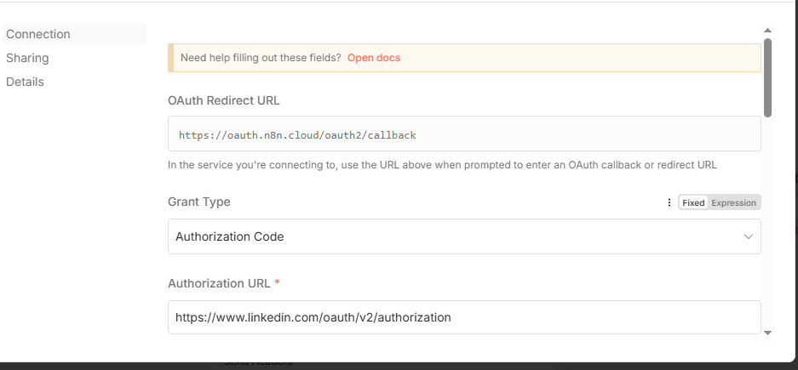Switch to the Sharing tab
Screen dimensions: 798x370
pyautogui.click(x=27, y=58)
